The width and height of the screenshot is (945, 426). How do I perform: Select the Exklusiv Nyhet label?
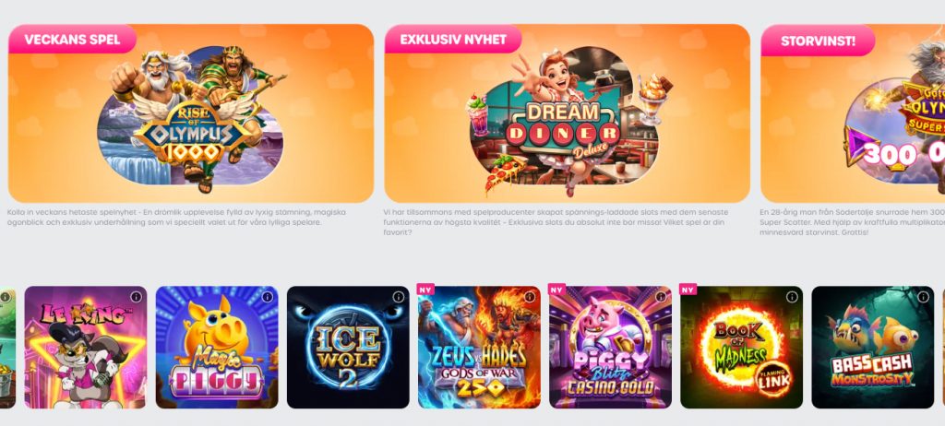[453, 40]
